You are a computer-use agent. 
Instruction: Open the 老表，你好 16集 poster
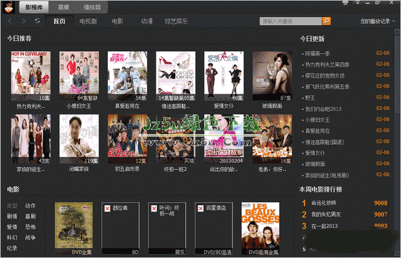click(x=272, y=139)
